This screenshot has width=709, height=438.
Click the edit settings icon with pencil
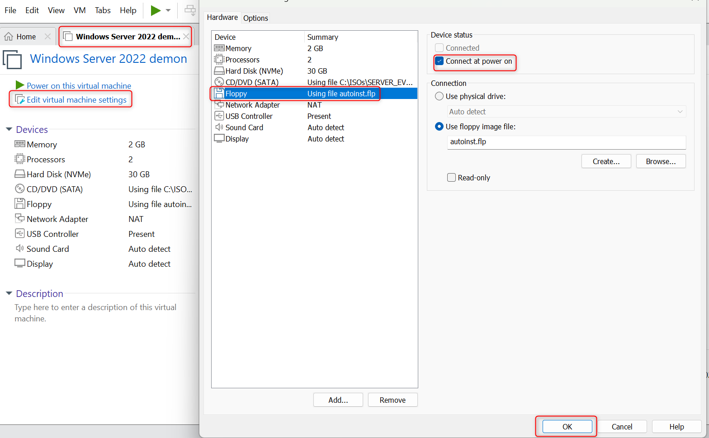[20, 99]
